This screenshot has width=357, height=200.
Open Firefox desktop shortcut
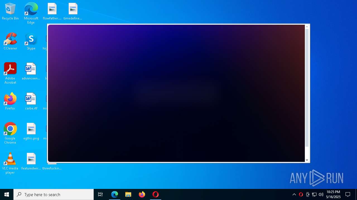(10, 102)
